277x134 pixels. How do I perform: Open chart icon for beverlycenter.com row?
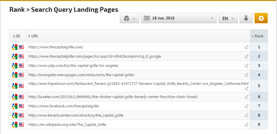(247, 115)
